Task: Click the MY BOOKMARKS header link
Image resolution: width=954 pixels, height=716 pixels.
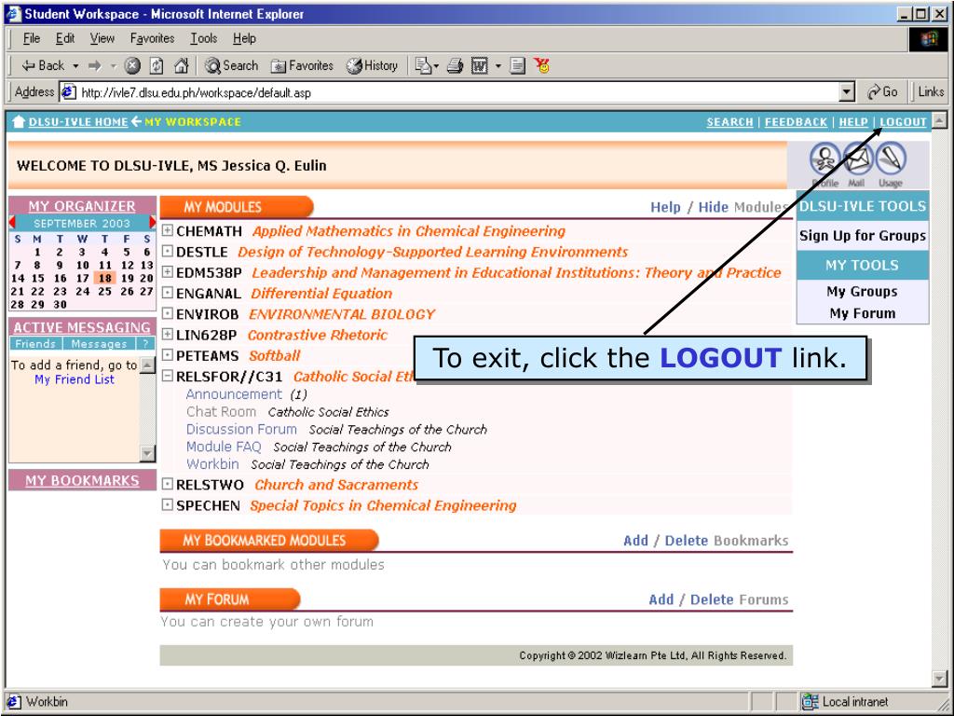Action: coord(82,480)
